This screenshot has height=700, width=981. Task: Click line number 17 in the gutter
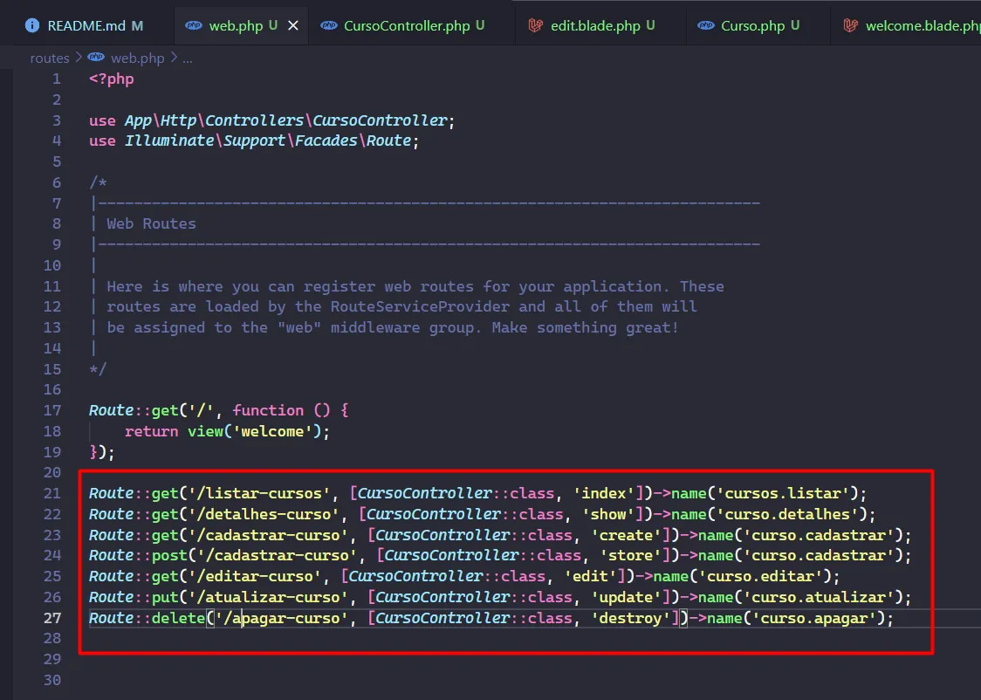tap(51, 410)
